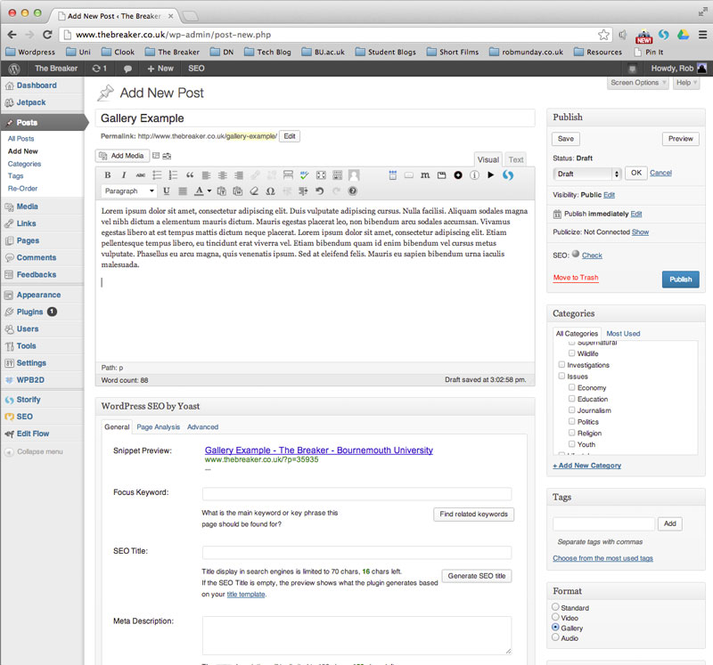The height and width of the screenshot is (665, 713).
Task: Open the Chrome menu icon
Action: pos(703,35)
